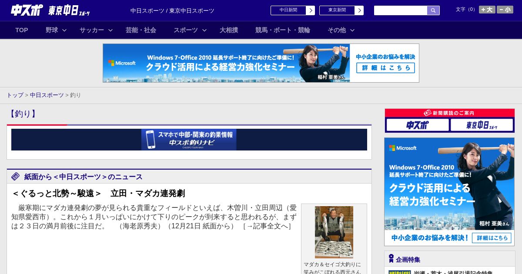Click the Microsoft seminar ad in the sidebar

449,192
